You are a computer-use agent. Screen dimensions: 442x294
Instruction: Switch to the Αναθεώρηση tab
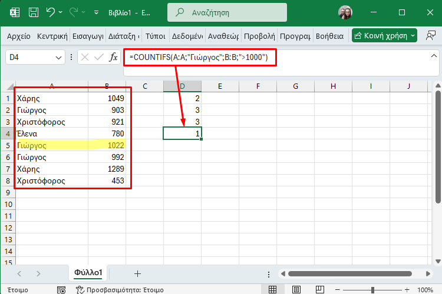[x=223, y=36]
